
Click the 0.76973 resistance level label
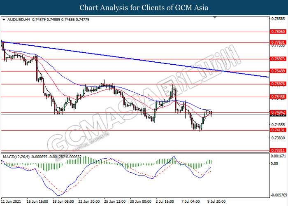coord(278,59)
